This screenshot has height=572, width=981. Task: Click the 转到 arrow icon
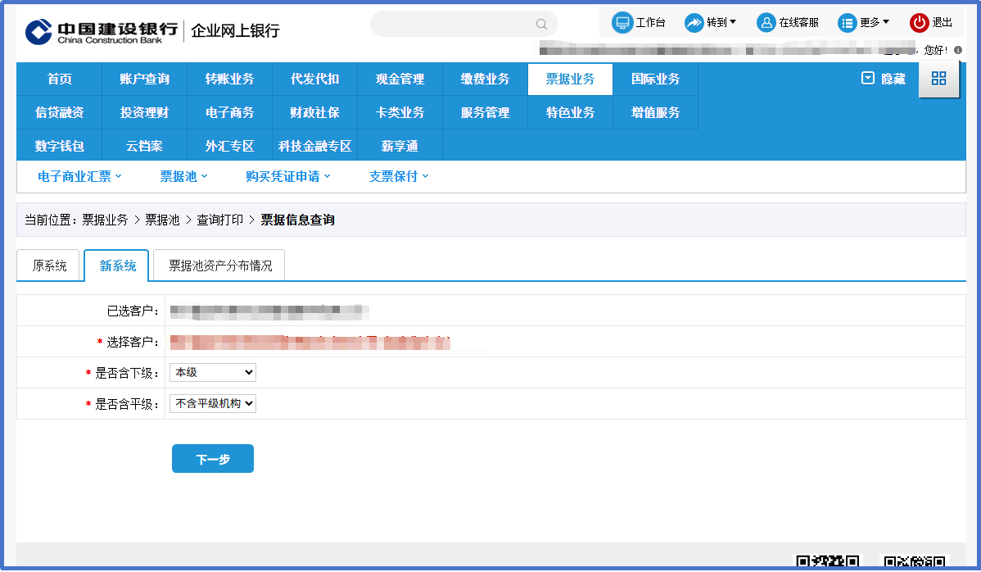[x=694, y=23]
